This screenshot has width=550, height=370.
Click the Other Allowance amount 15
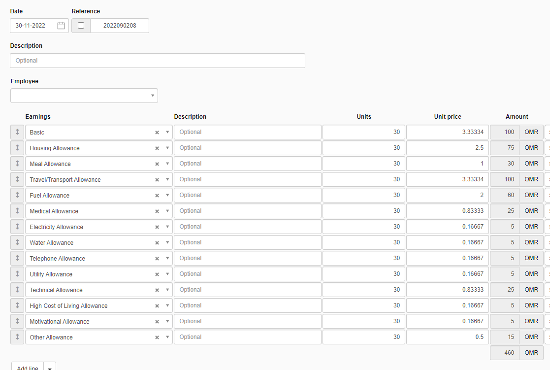(505, 337)
